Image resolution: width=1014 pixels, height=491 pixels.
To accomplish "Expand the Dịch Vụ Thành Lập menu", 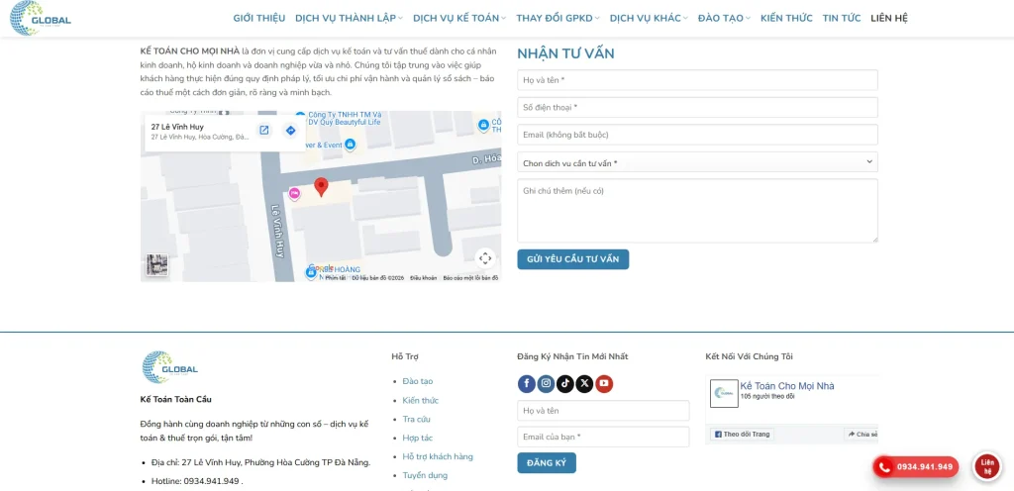I will 349,18.
